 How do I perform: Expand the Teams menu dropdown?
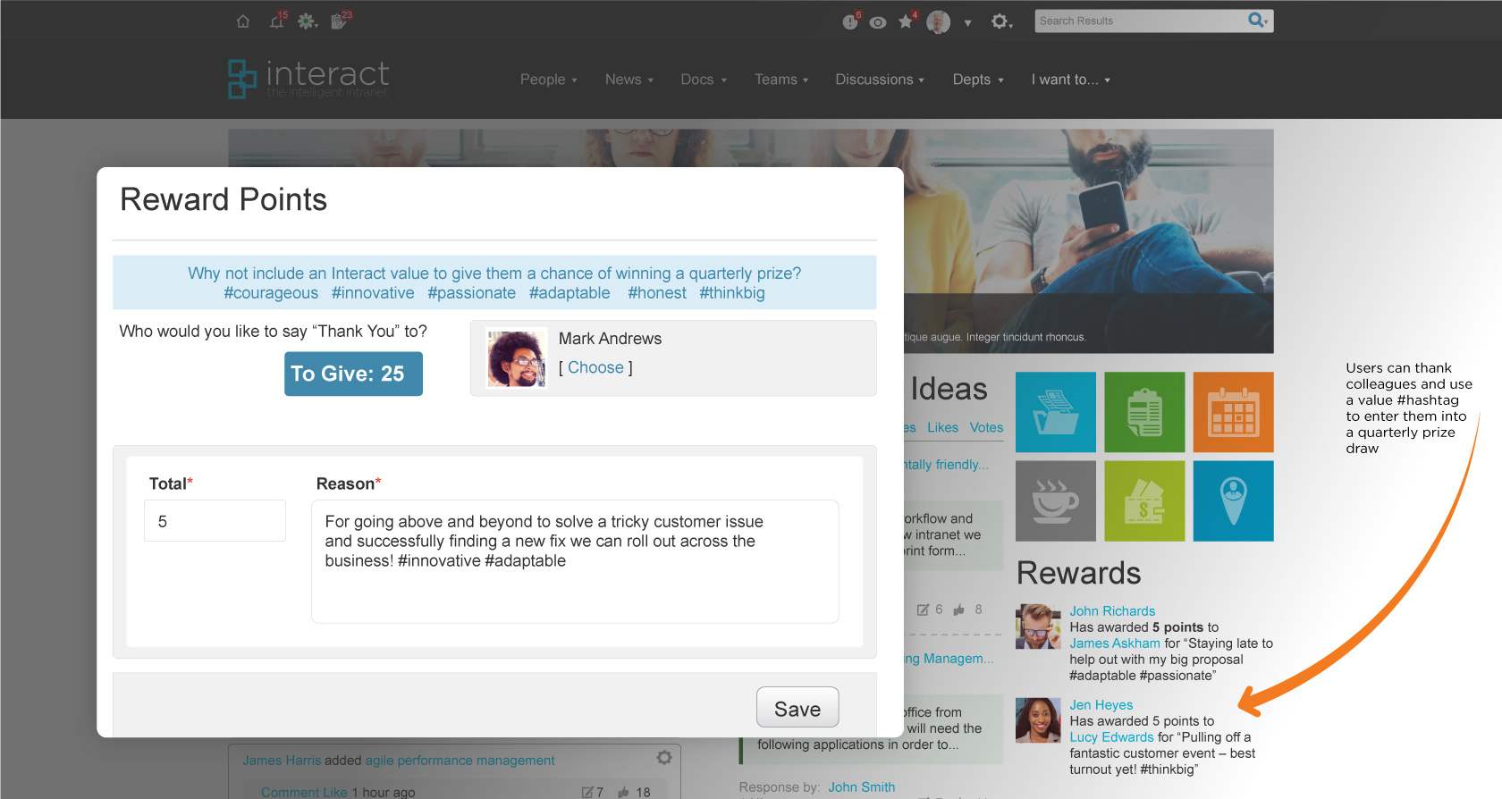click(x=781, y=80)
